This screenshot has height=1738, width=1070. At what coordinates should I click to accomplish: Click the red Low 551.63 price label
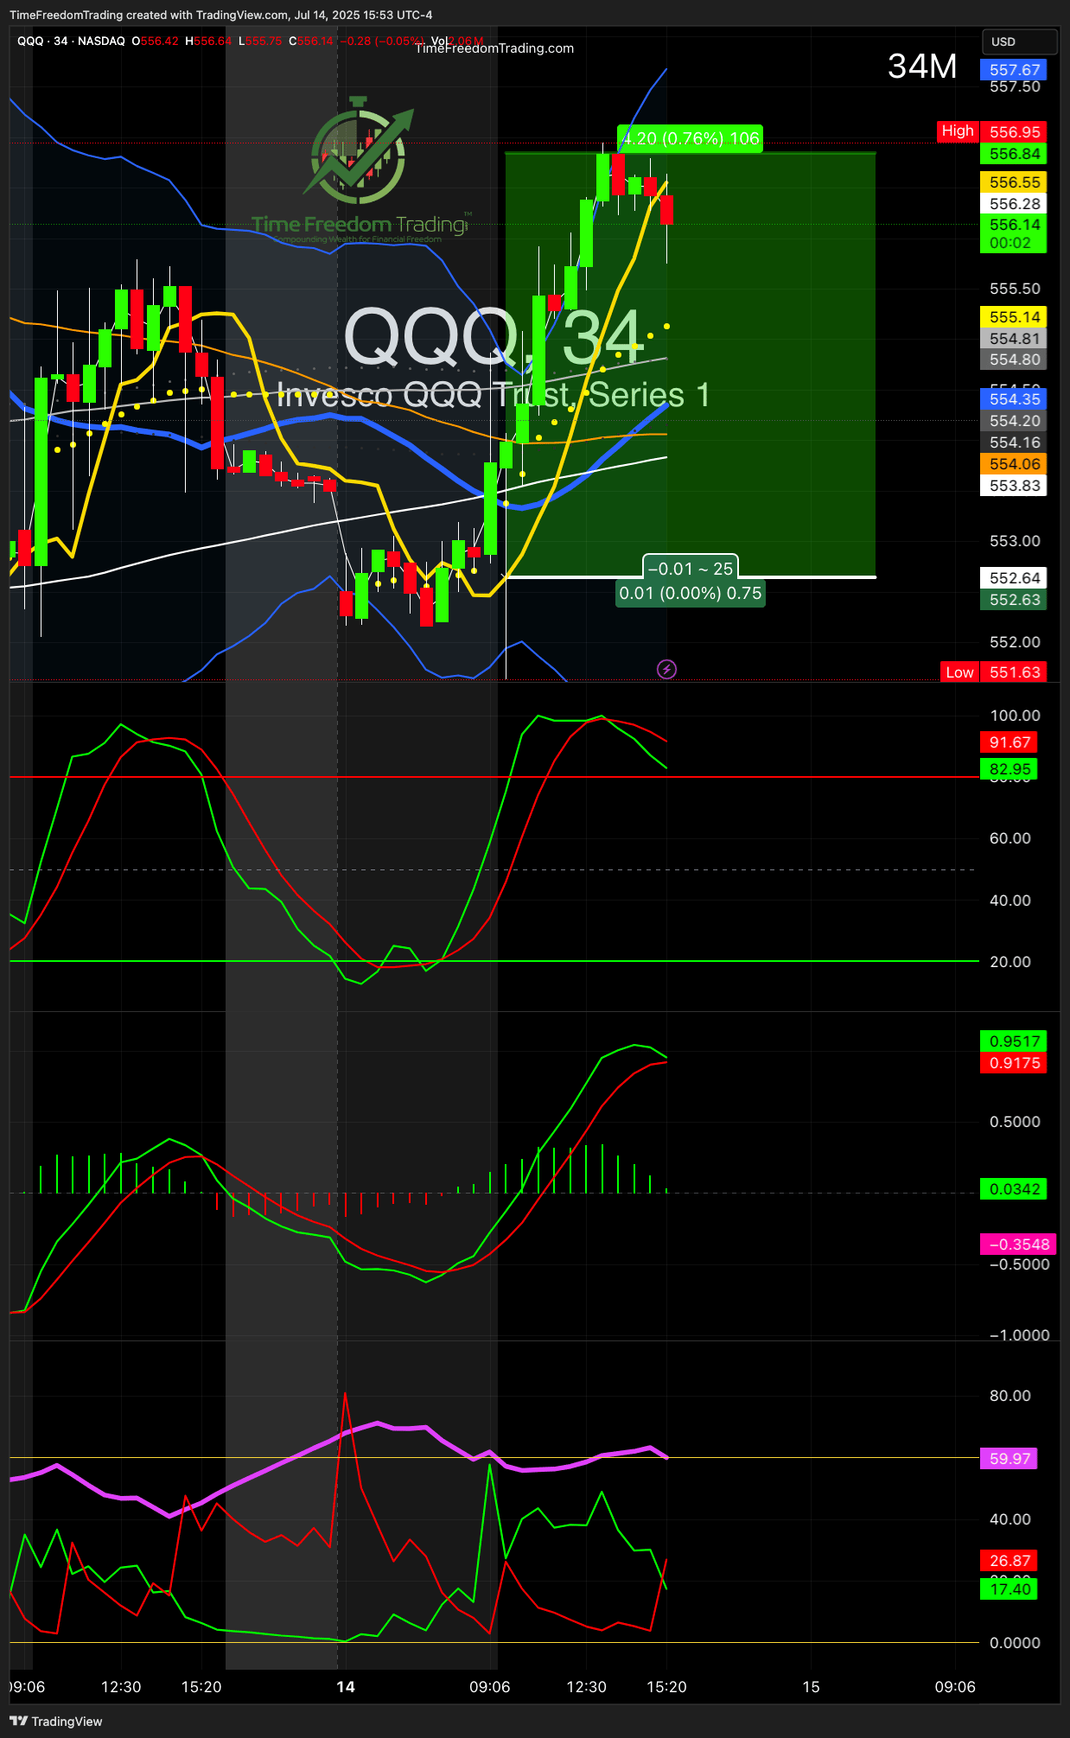tap(994, 672)
